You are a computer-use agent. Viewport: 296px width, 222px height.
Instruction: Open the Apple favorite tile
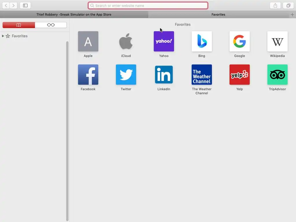tap(88, 41)
